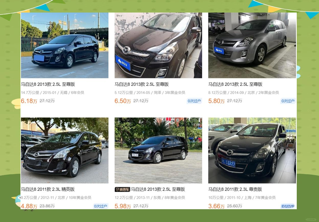
Task: Open the 2011款 2.3L 精英版 car photo
Action: pyautogui.click(x=65, y=150)
